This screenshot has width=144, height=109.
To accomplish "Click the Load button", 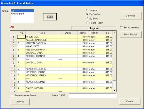I will pyautogui.click(x=50, y=17).
